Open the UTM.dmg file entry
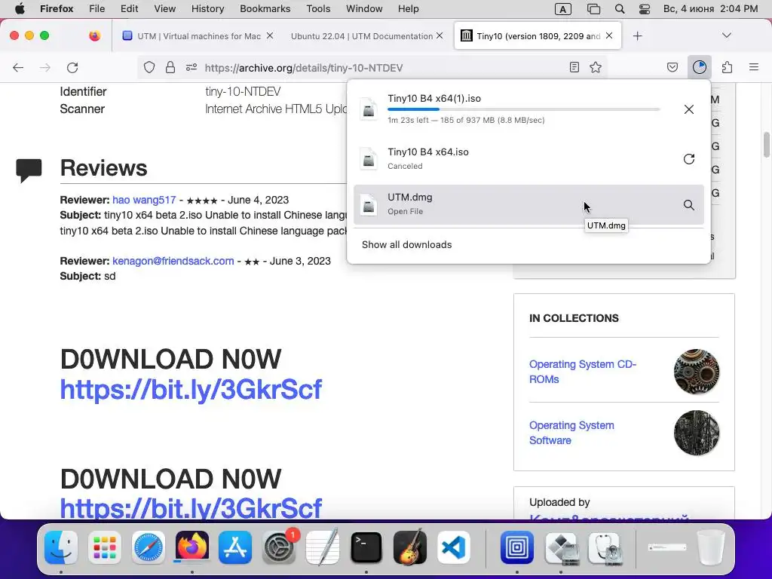The width and height of the screenshot is (772, 579). tap(528, 204)
